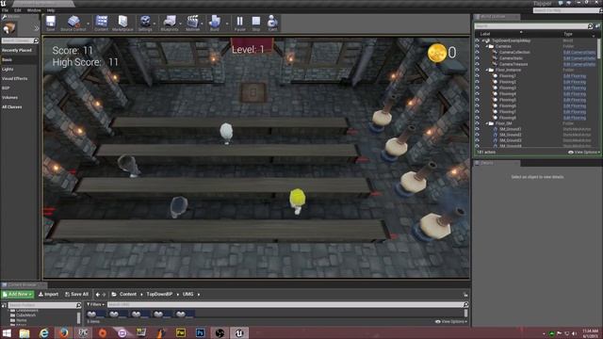Open outliner View Options dropdown
Viewport: 603px width, 339px height.
click(x=584, y=153)
